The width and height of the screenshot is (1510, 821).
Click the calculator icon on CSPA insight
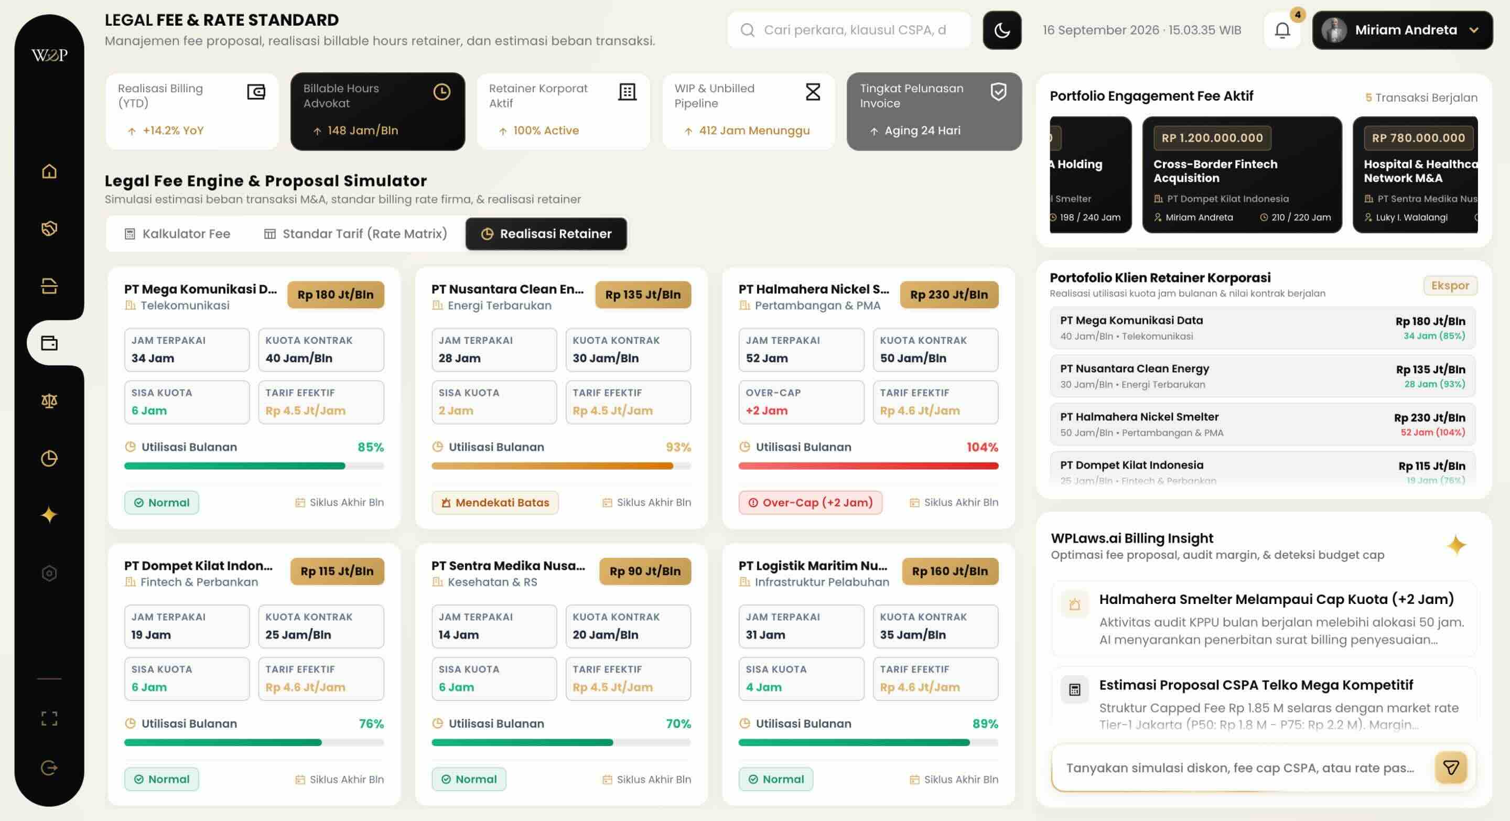[1074, 690]
